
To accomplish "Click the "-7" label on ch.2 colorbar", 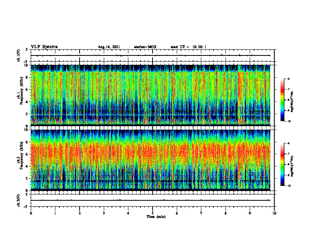I will (288, 154).
